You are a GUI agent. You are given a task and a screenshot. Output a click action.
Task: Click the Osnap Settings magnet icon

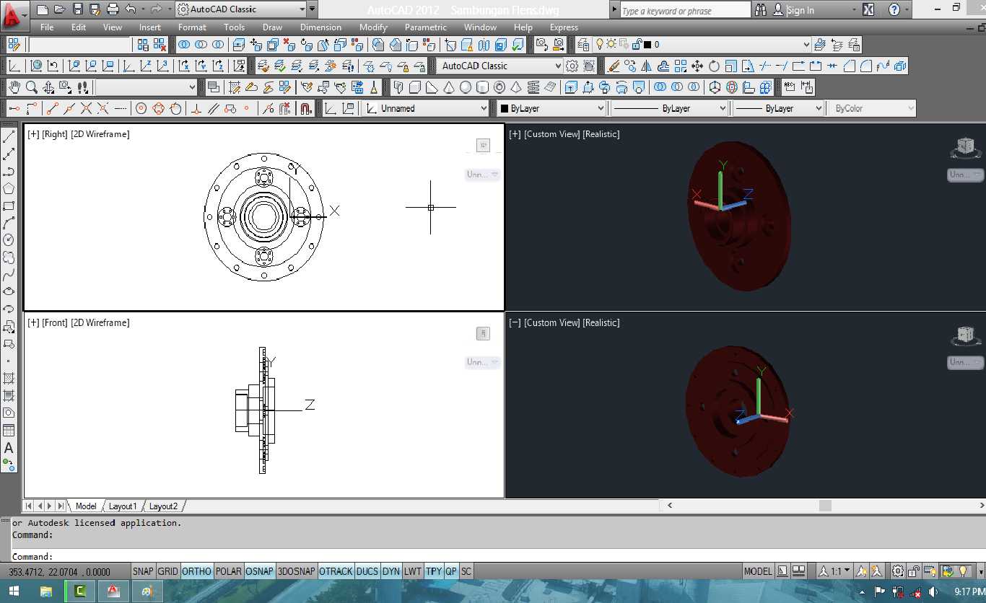tap(305, 109)
